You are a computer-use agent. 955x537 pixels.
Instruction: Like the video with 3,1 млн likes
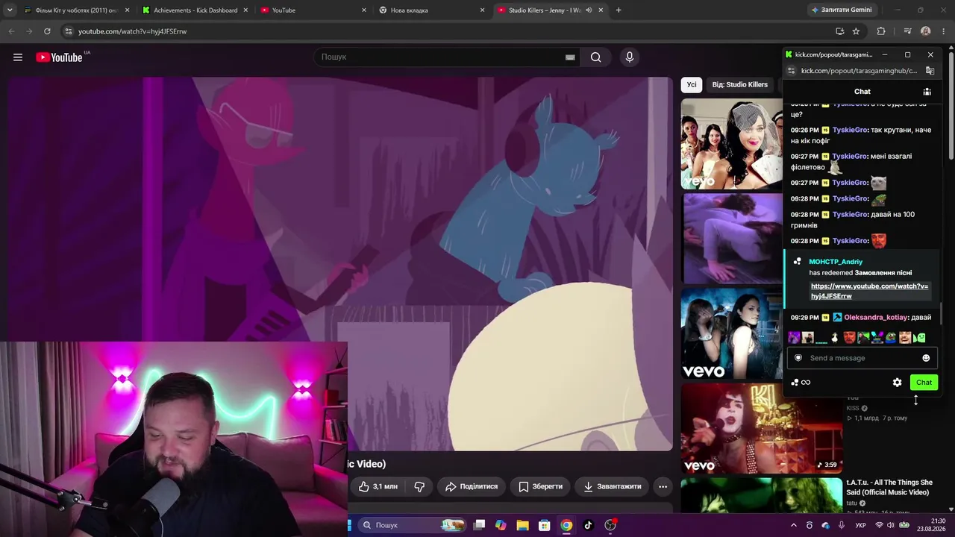pos(378,486)
